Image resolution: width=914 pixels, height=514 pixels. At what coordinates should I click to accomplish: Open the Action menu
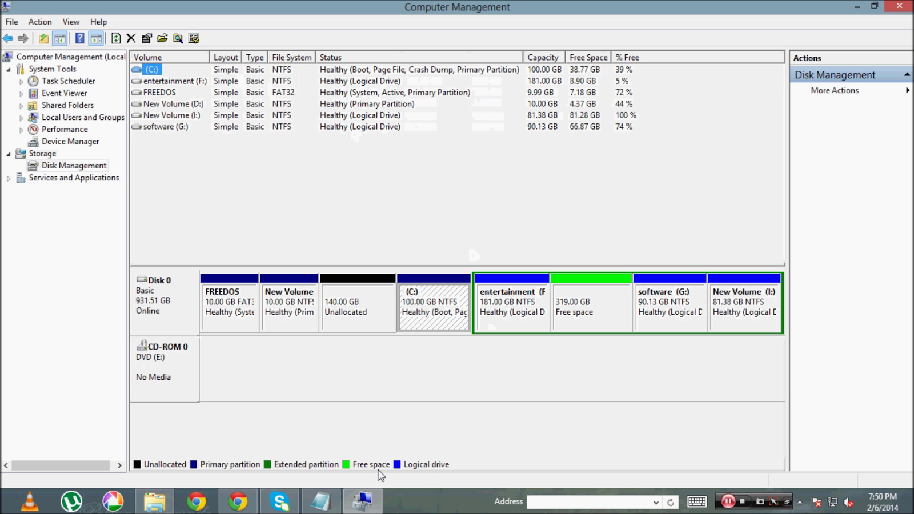click(39, 22)
